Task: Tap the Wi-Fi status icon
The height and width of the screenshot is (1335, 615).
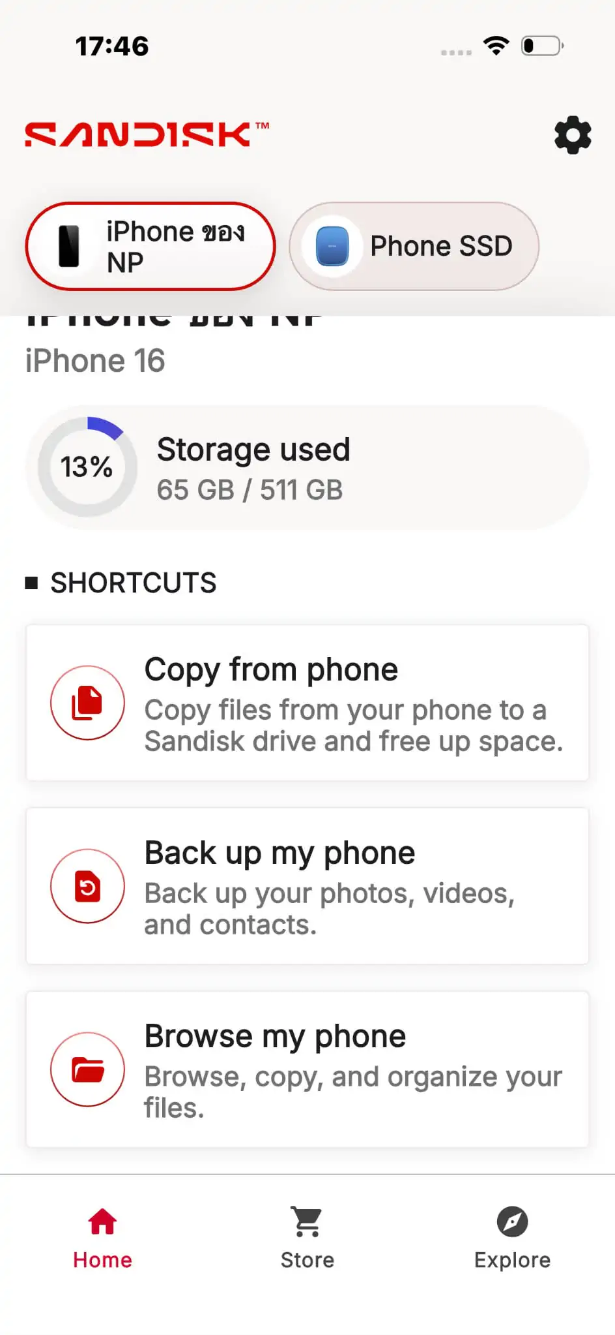Action: (x=496, y=46)
